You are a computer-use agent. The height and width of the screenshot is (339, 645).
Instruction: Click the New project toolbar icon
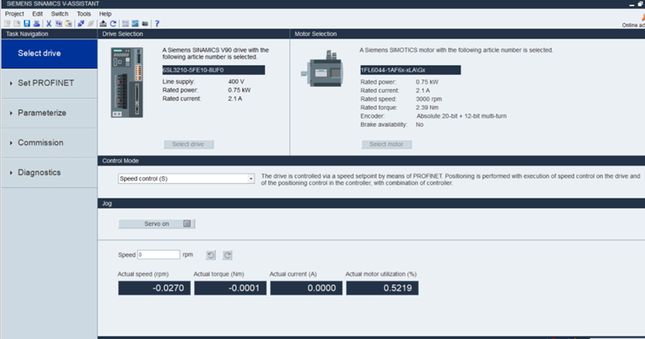coord(7,23)
